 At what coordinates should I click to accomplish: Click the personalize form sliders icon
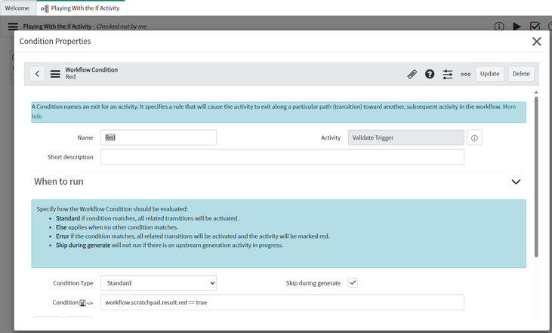coord(448,74)
